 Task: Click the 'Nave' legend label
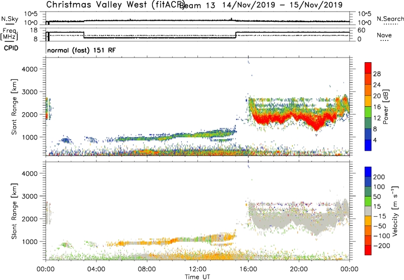point(384,35)
